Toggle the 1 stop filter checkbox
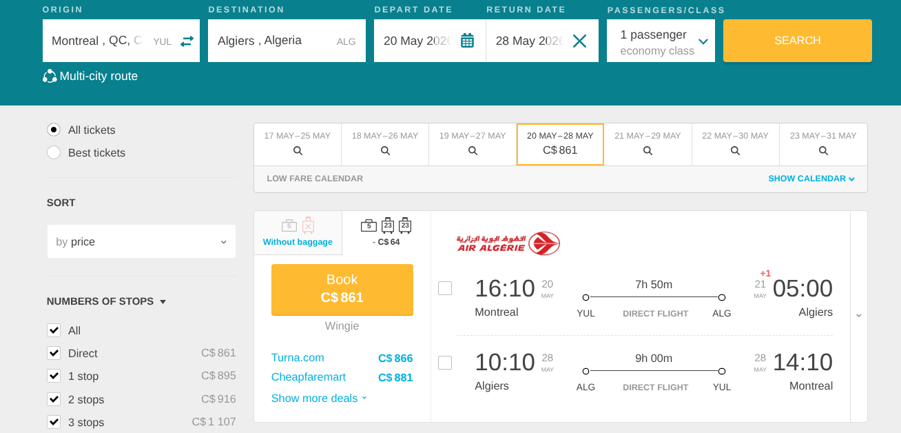 pyautogui.click(x=54, y=376)
